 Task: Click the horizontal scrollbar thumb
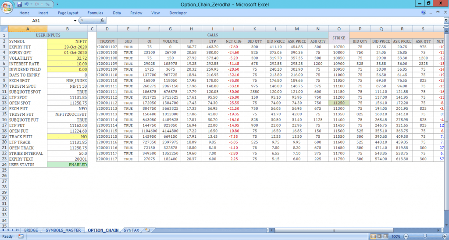[334, 230]
